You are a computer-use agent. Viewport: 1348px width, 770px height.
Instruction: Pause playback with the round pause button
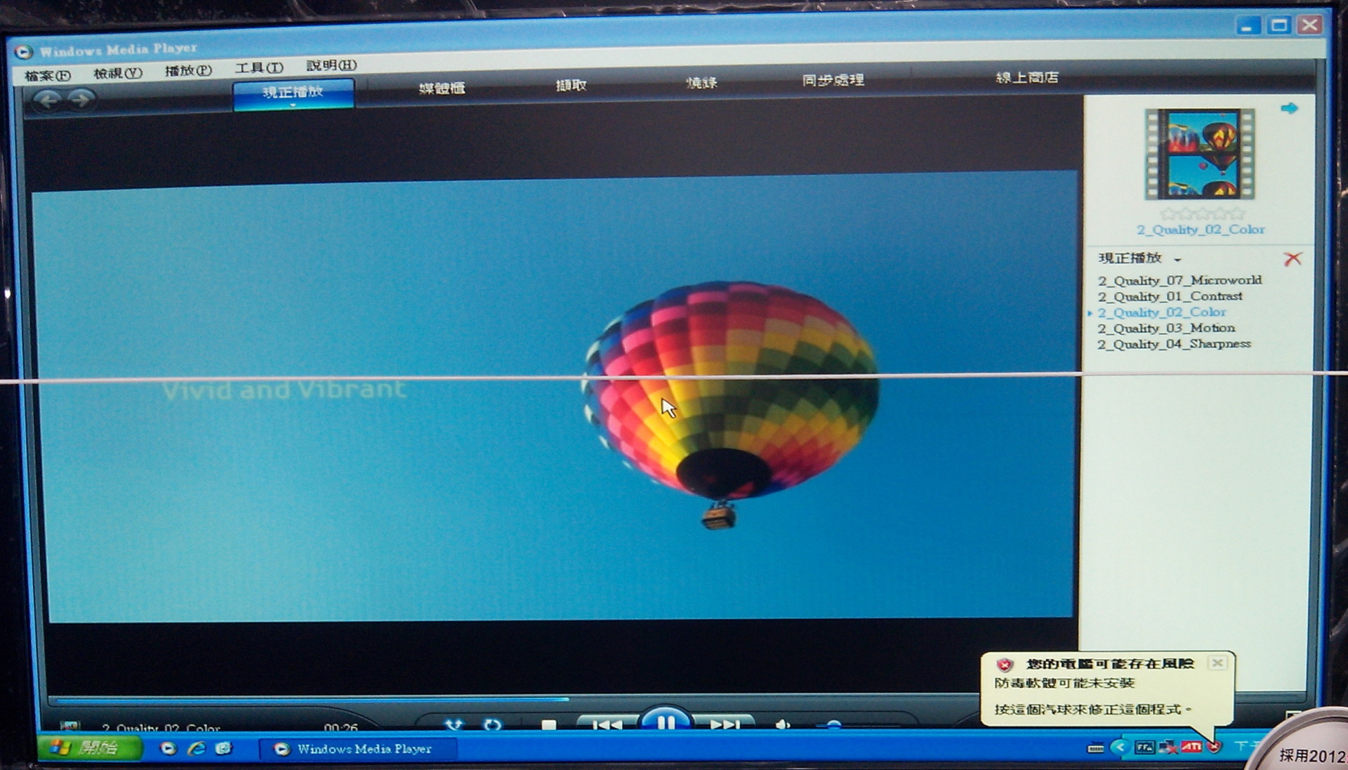pos(665,720)
